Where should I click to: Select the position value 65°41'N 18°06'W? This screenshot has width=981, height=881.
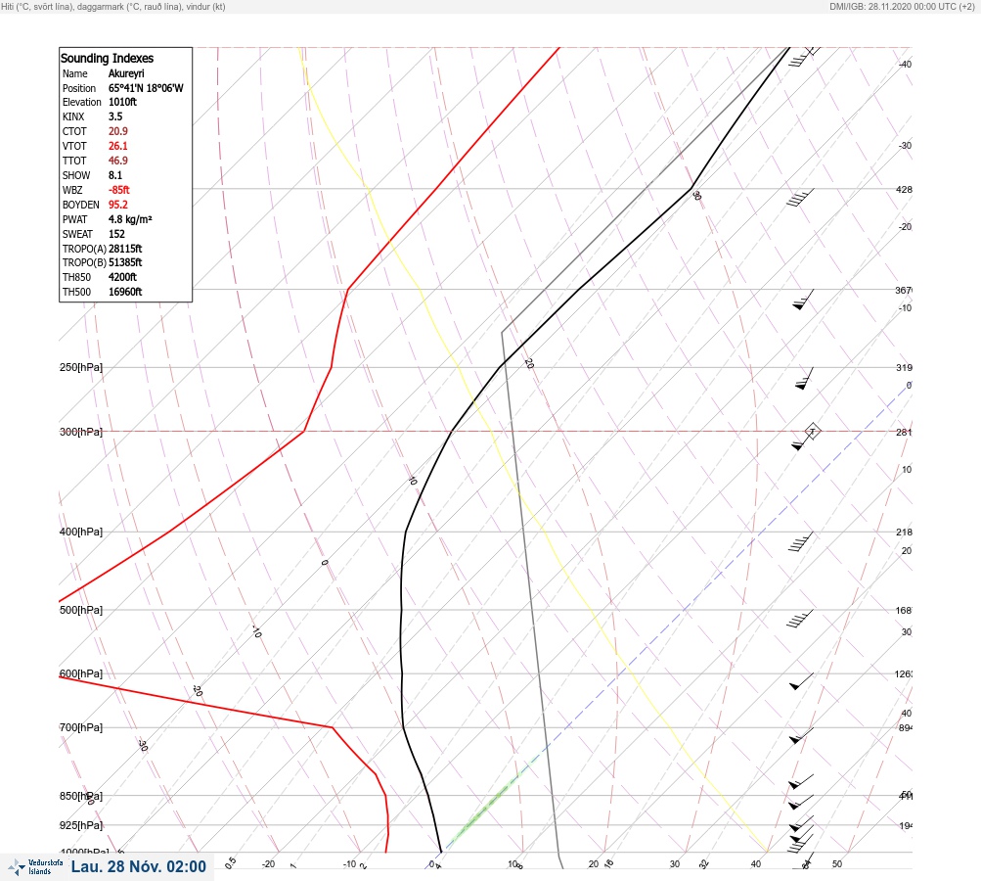146,88
